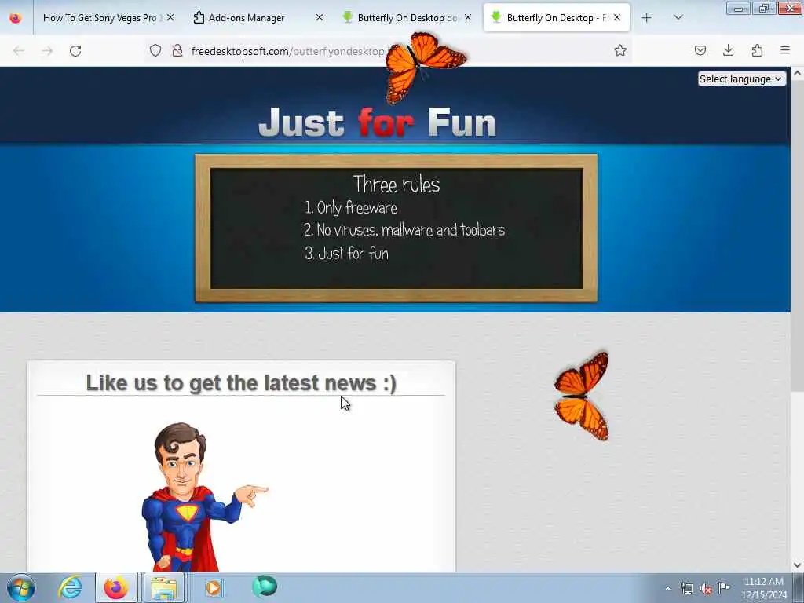Image resolution: width=804 pixels, height=603 pixels.
Task: Click scrollbar up arrow
Action: pyautogui.click(x=797, y=73)
